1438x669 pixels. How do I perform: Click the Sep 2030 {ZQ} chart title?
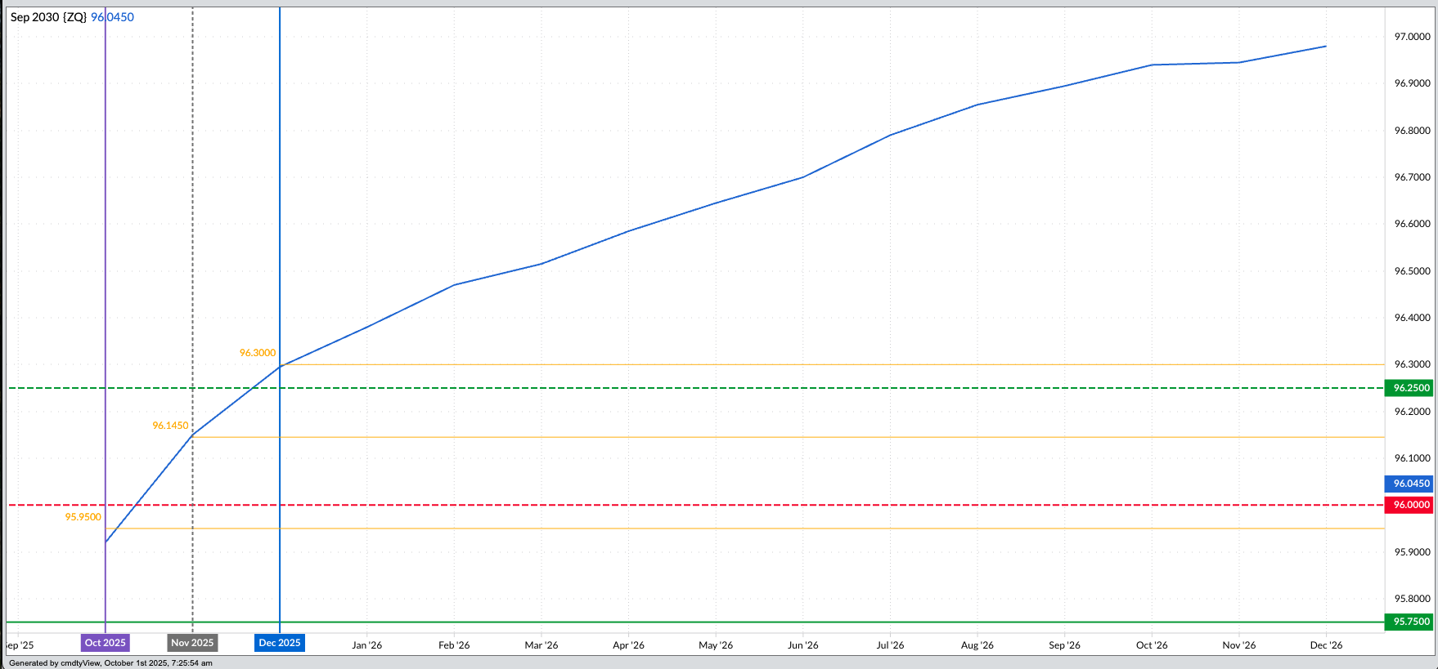tap(48, 17)
